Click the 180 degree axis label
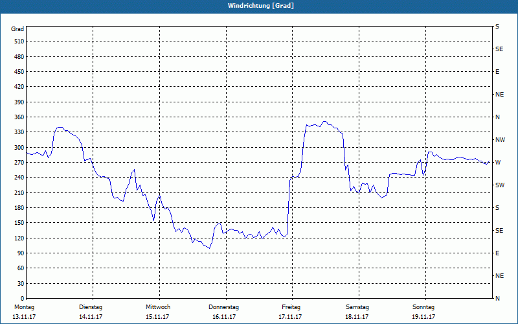518x324 pixels. pyautogui.click(x=19, y=208)
